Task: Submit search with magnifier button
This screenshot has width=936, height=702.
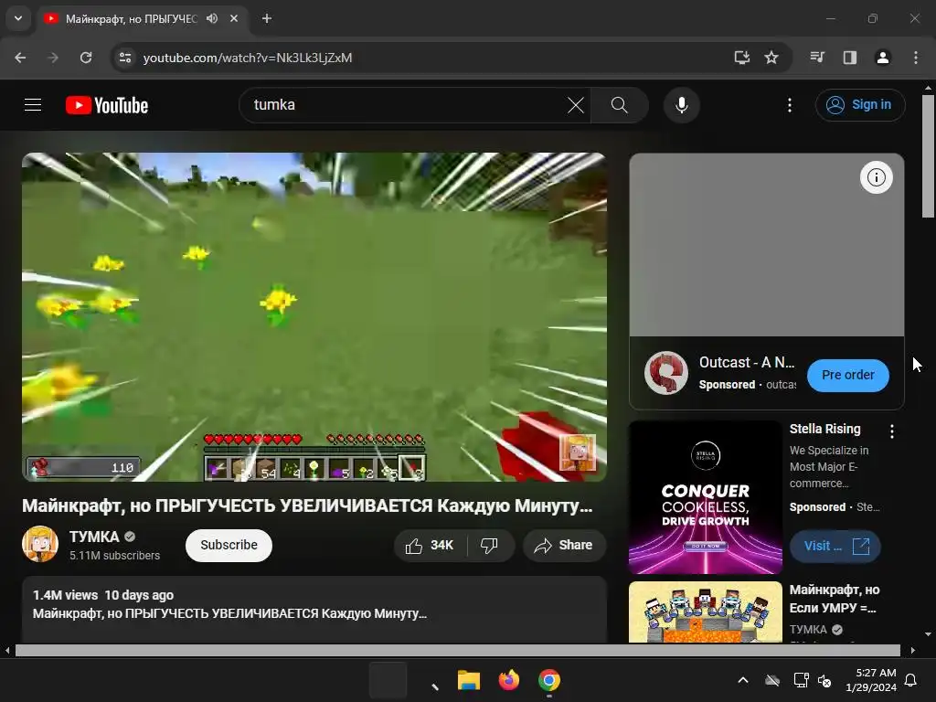Action: click(x=620, y=106)
